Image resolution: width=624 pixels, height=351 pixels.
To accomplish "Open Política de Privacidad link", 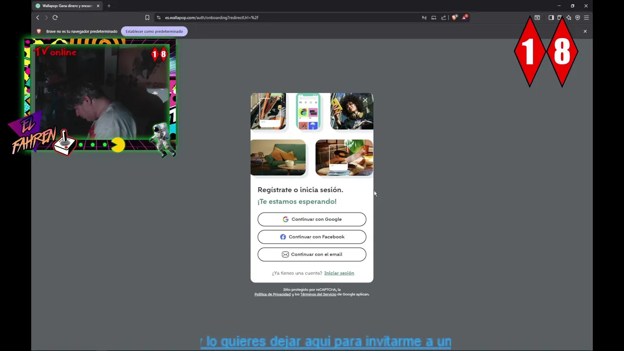I will [273, 294].
